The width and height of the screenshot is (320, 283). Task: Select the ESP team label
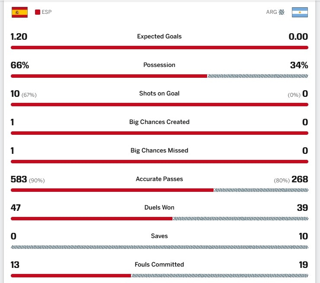tap(47, 12)
